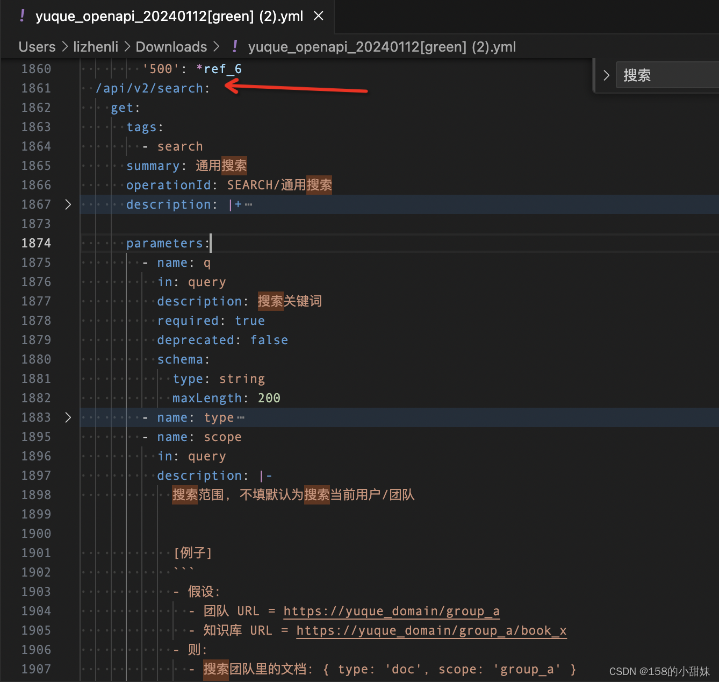719x682 pixels.
Task: Click line number 1874 in the gutter
Action: click(36, 243)
